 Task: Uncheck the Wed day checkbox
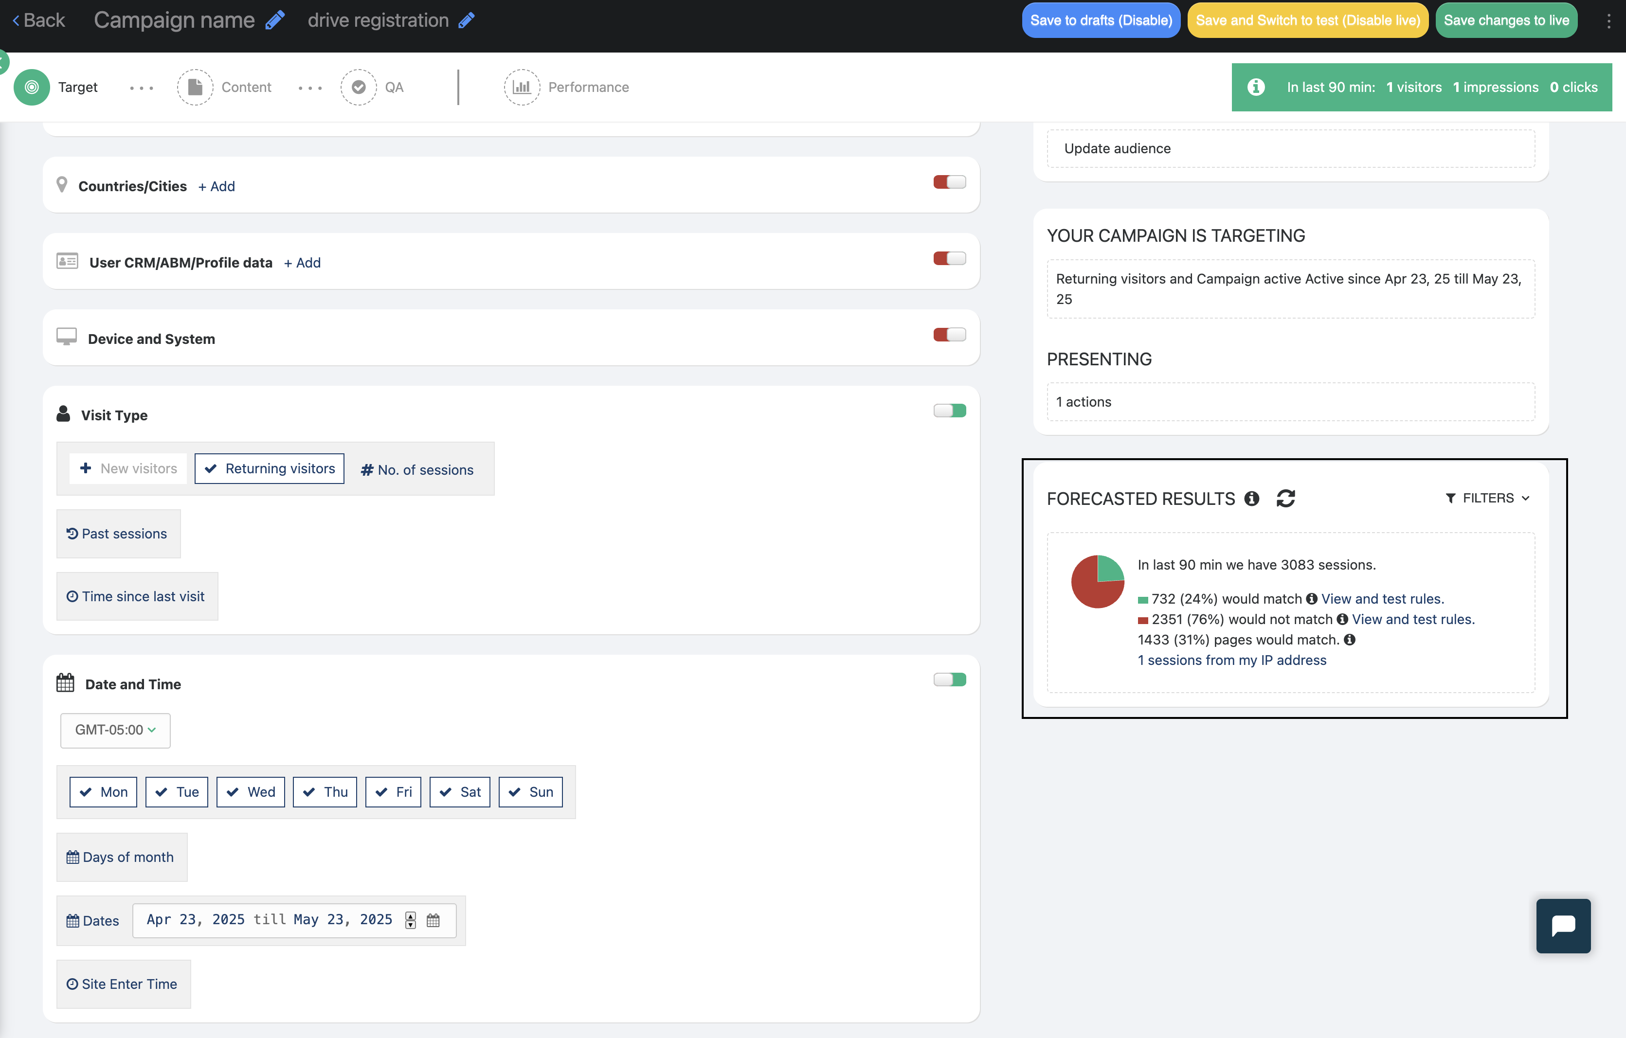point(251,792)
